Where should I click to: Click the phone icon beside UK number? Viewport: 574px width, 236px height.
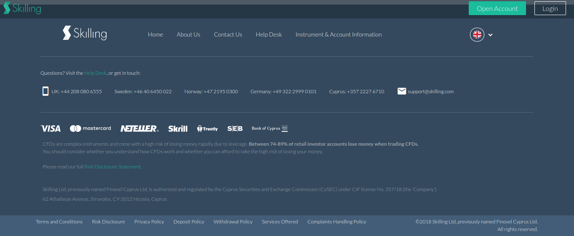45,91
